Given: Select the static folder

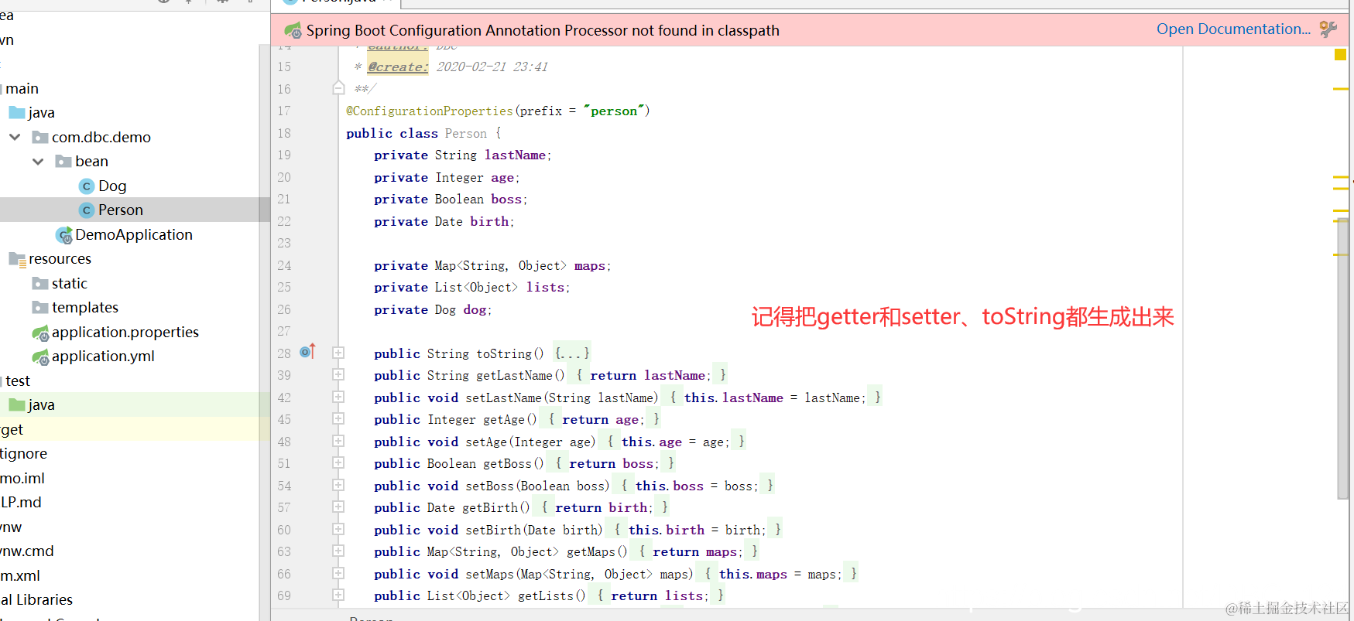Looking at the screenshot, I should [x=70, y=283].
